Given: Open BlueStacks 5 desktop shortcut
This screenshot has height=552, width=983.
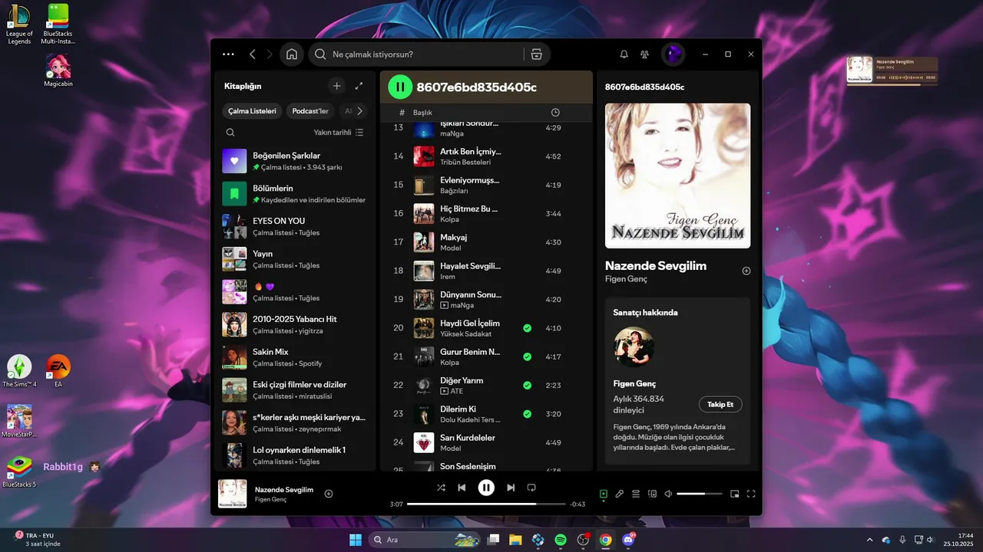Looking at the screenshot, I should point(19,472).
